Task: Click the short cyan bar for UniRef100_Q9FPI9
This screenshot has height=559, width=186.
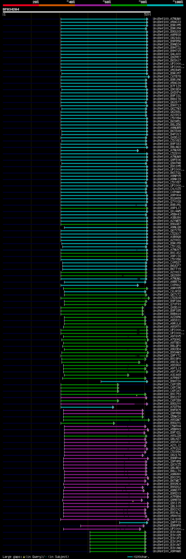Action: pos(133,523)
